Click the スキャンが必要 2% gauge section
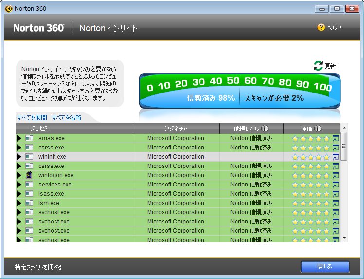Viewport: 364px width, 279px height. point(274,98)
